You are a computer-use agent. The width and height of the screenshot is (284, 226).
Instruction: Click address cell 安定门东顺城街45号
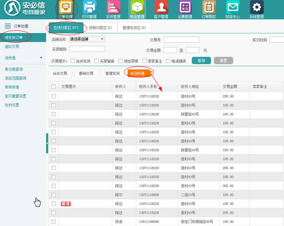click(x=197, y=222)
